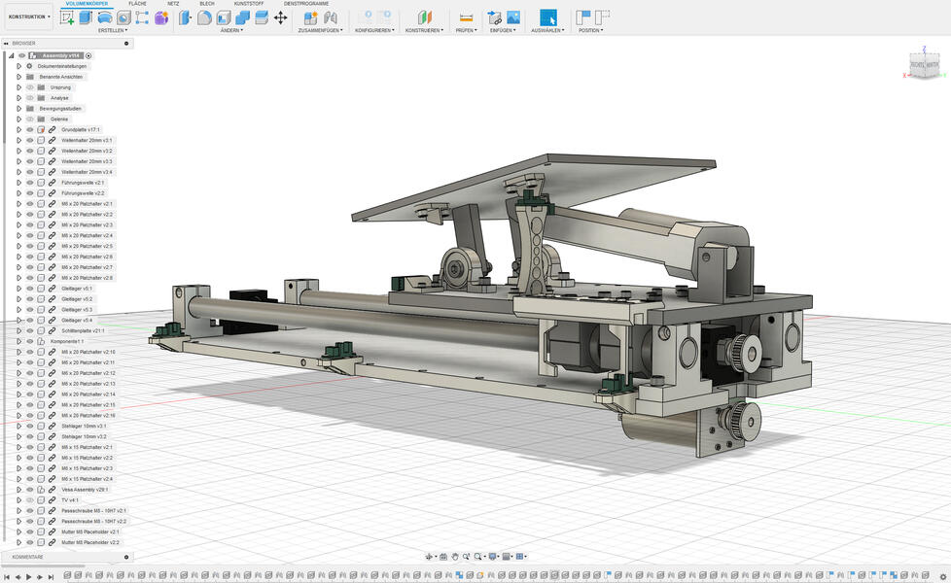Viewport: 951px width, 583px height.
Task: Toggle visibility of TV v4:1 component
Action: [x=30, y=500]
